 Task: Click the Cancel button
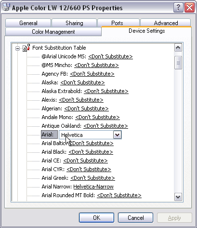click(135, 218)
